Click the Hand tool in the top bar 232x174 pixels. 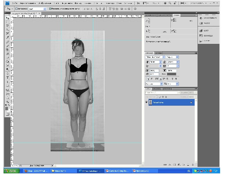point(165,3)
